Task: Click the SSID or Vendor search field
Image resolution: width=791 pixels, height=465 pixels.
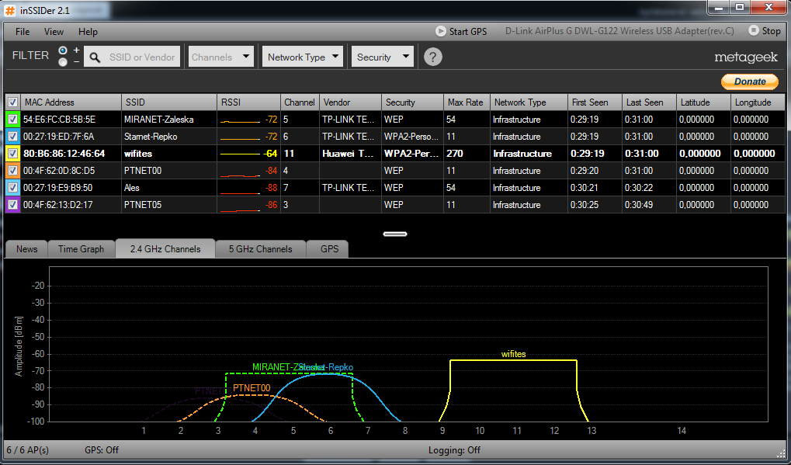Action: [x=134, y=57]
